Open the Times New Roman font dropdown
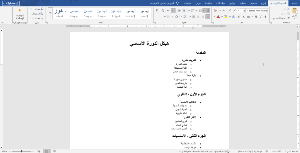Image resolution: width=300 pixels, height=153 pixels. [257, 11]
